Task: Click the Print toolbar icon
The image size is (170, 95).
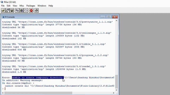Action: click(36, 11)
